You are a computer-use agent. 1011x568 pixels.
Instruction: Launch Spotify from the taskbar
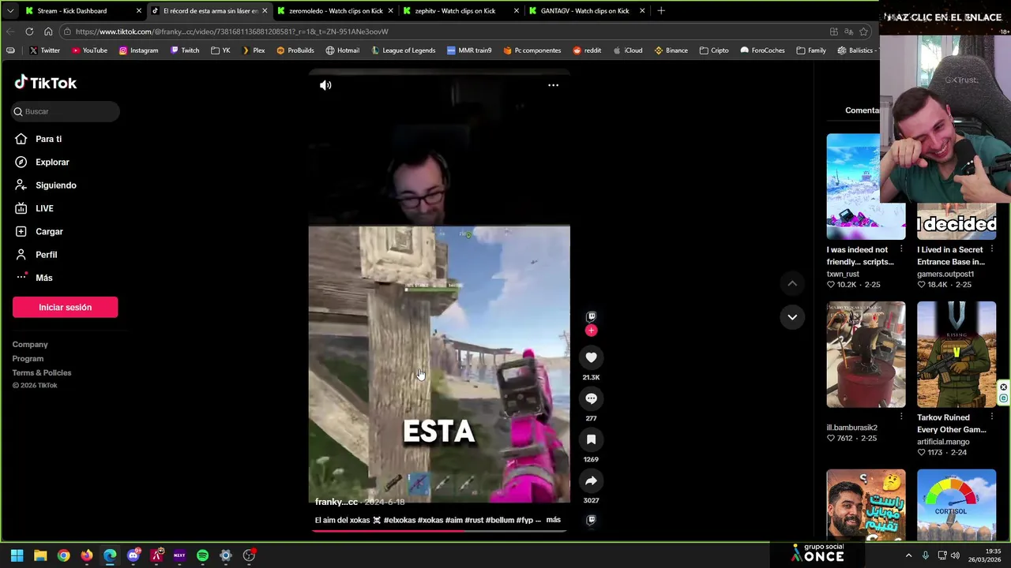pyautogui.click(x=202, y=555)
